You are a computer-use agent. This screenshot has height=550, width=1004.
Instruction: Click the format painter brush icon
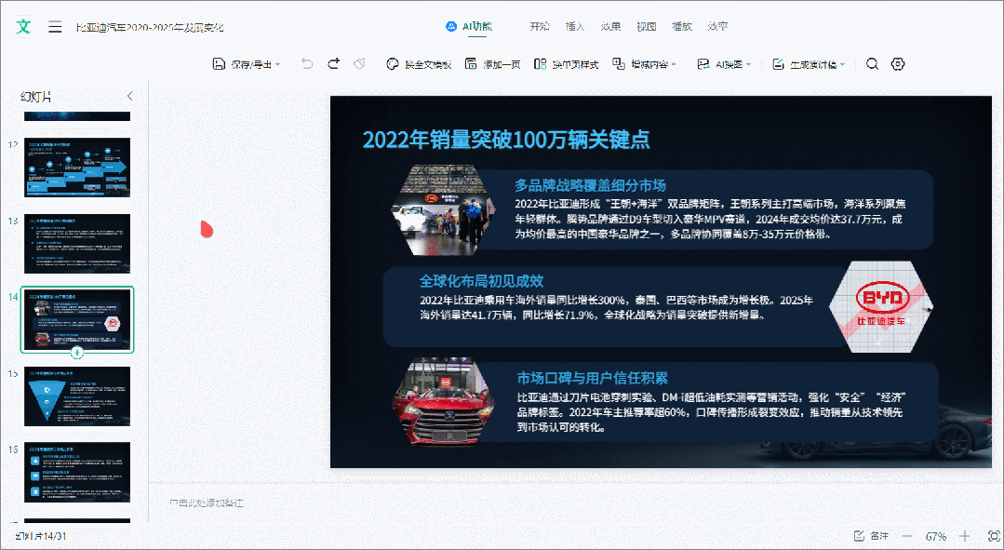click(360, 63)
